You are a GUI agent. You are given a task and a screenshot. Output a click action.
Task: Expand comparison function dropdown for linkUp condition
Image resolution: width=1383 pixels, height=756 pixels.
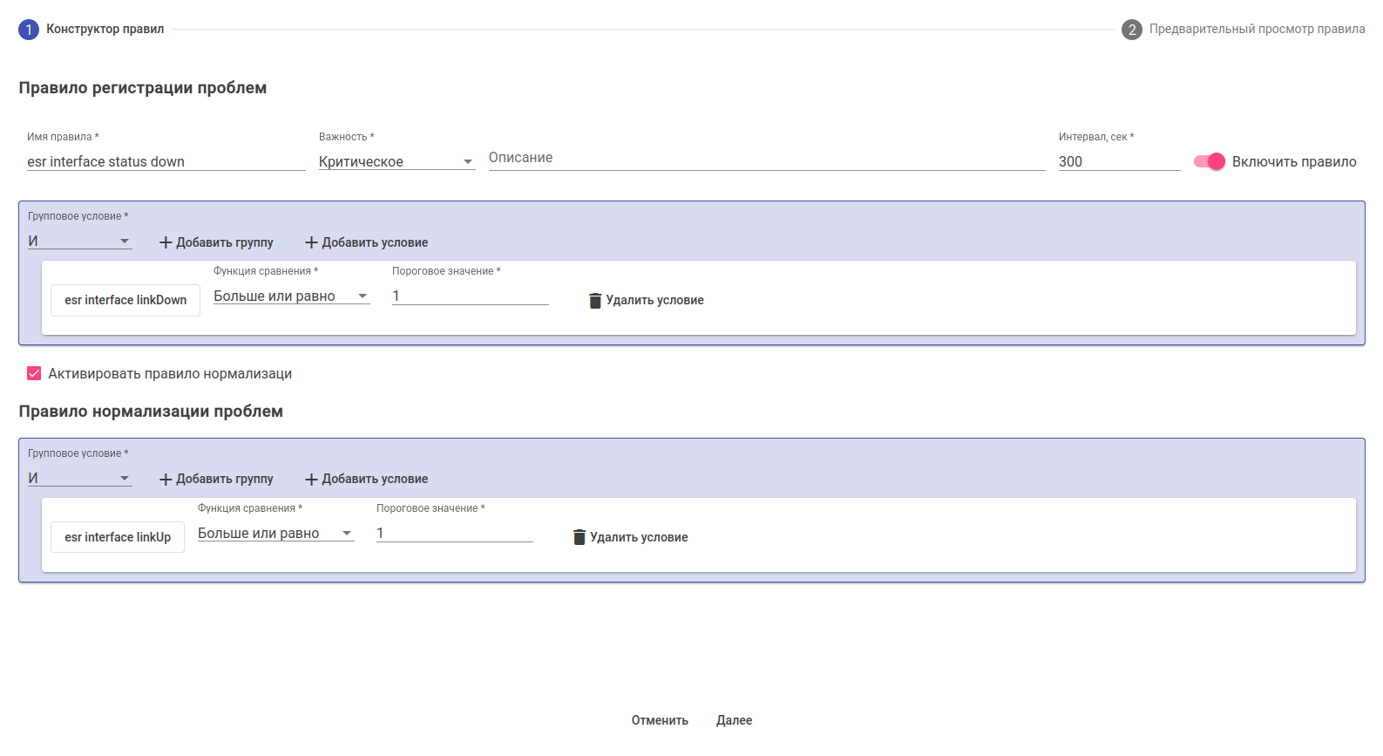(x=275, y=534)
